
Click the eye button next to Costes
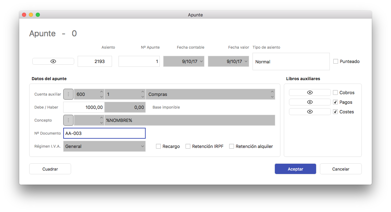pos(310,112)
